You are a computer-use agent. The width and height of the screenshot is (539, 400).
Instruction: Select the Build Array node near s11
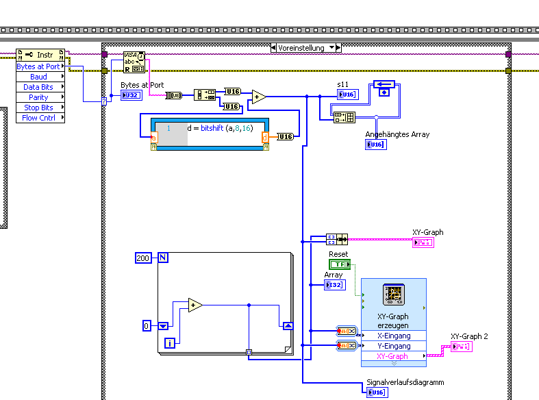(x=344, y=118)
